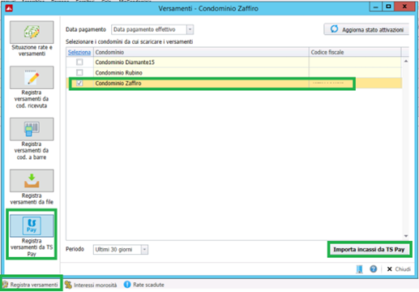Screen dimensions: 419x292
Task: Close the Versamenti window
Action: tap(404, 6)
